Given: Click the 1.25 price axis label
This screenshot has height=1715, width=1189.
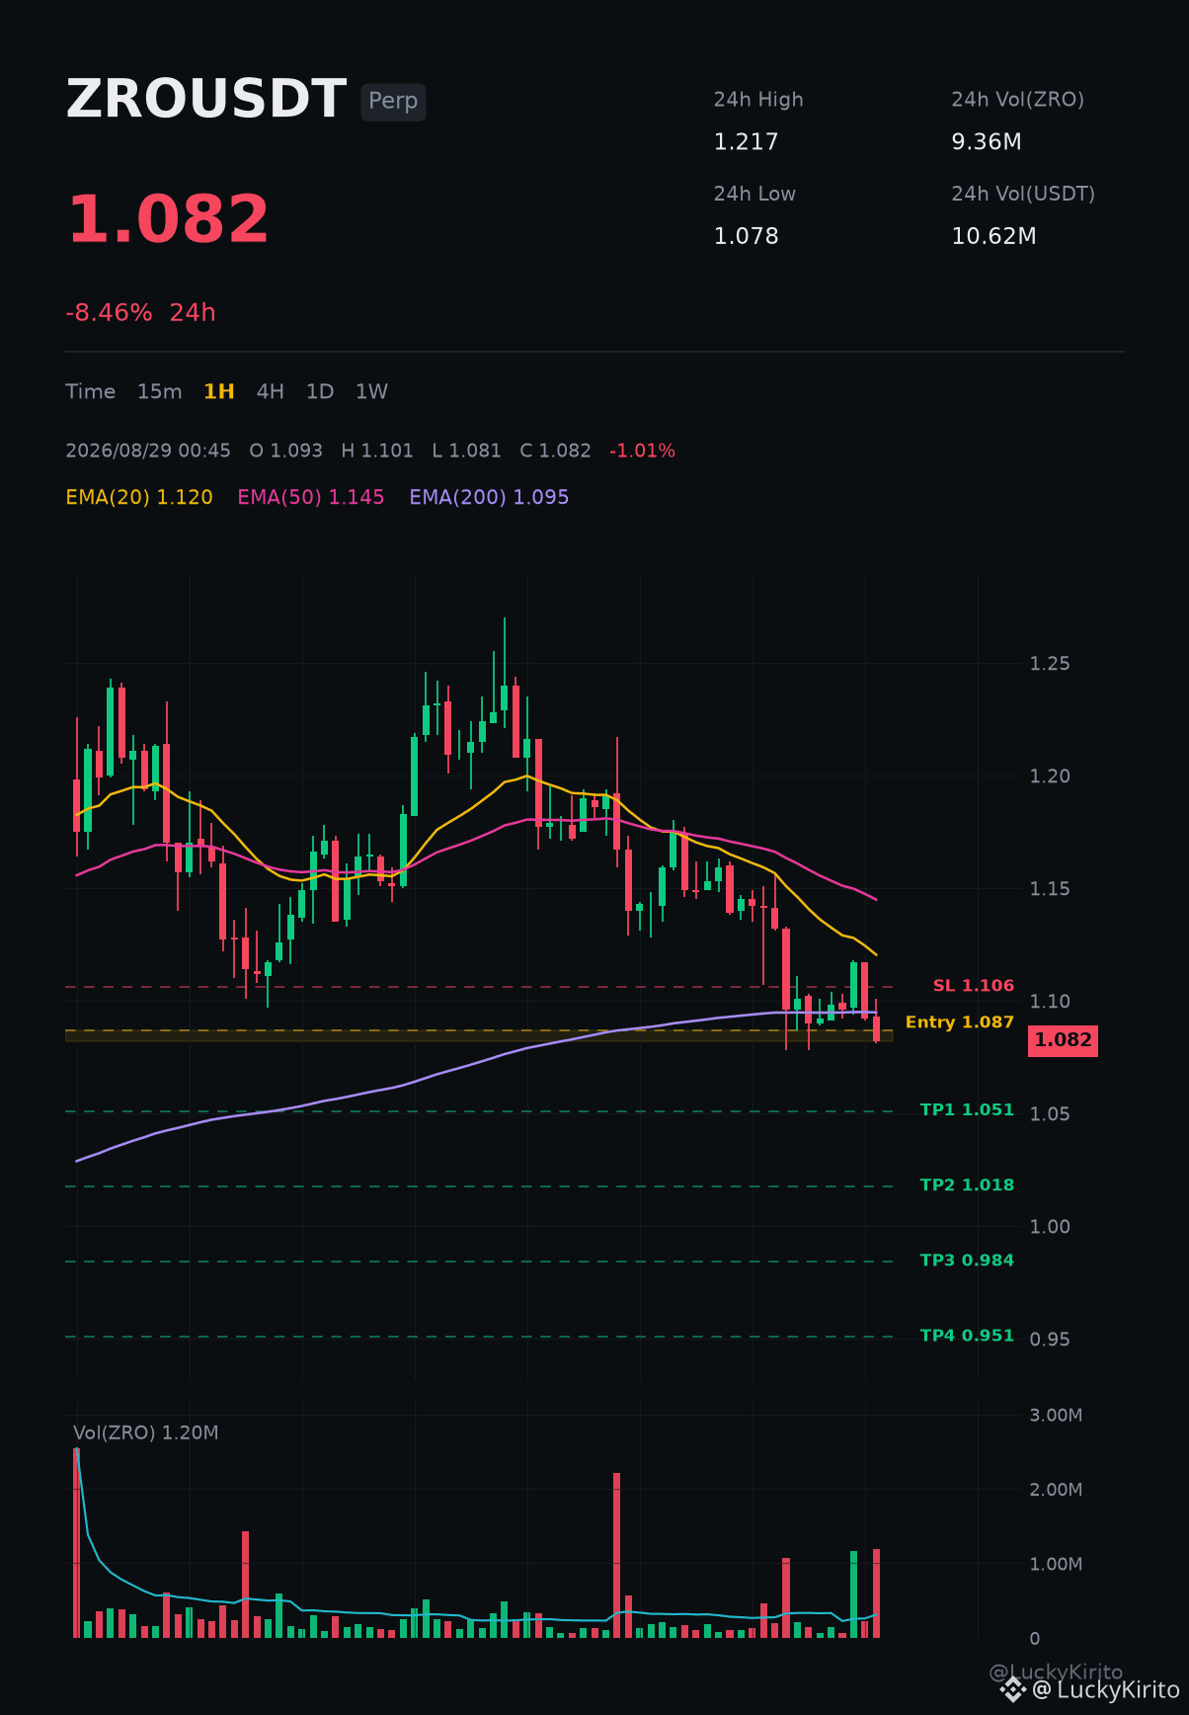Looking at the screenshot, I should click(x=1050, y=664).
